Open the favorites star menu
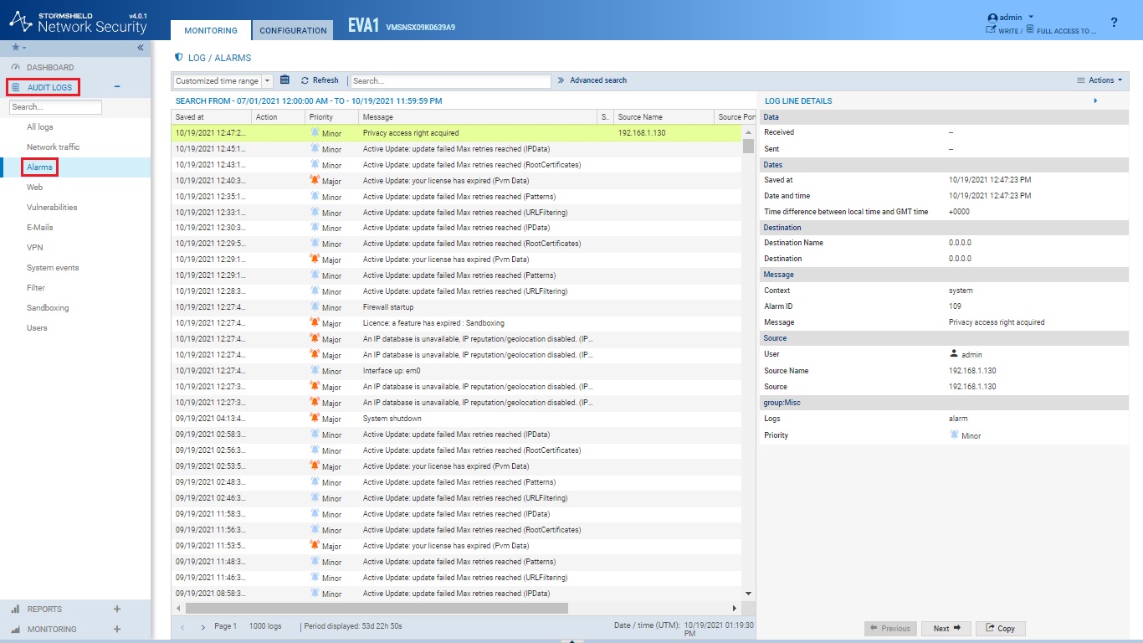The height and width of the screenshot is (643, 1143). tap(19, 48)
